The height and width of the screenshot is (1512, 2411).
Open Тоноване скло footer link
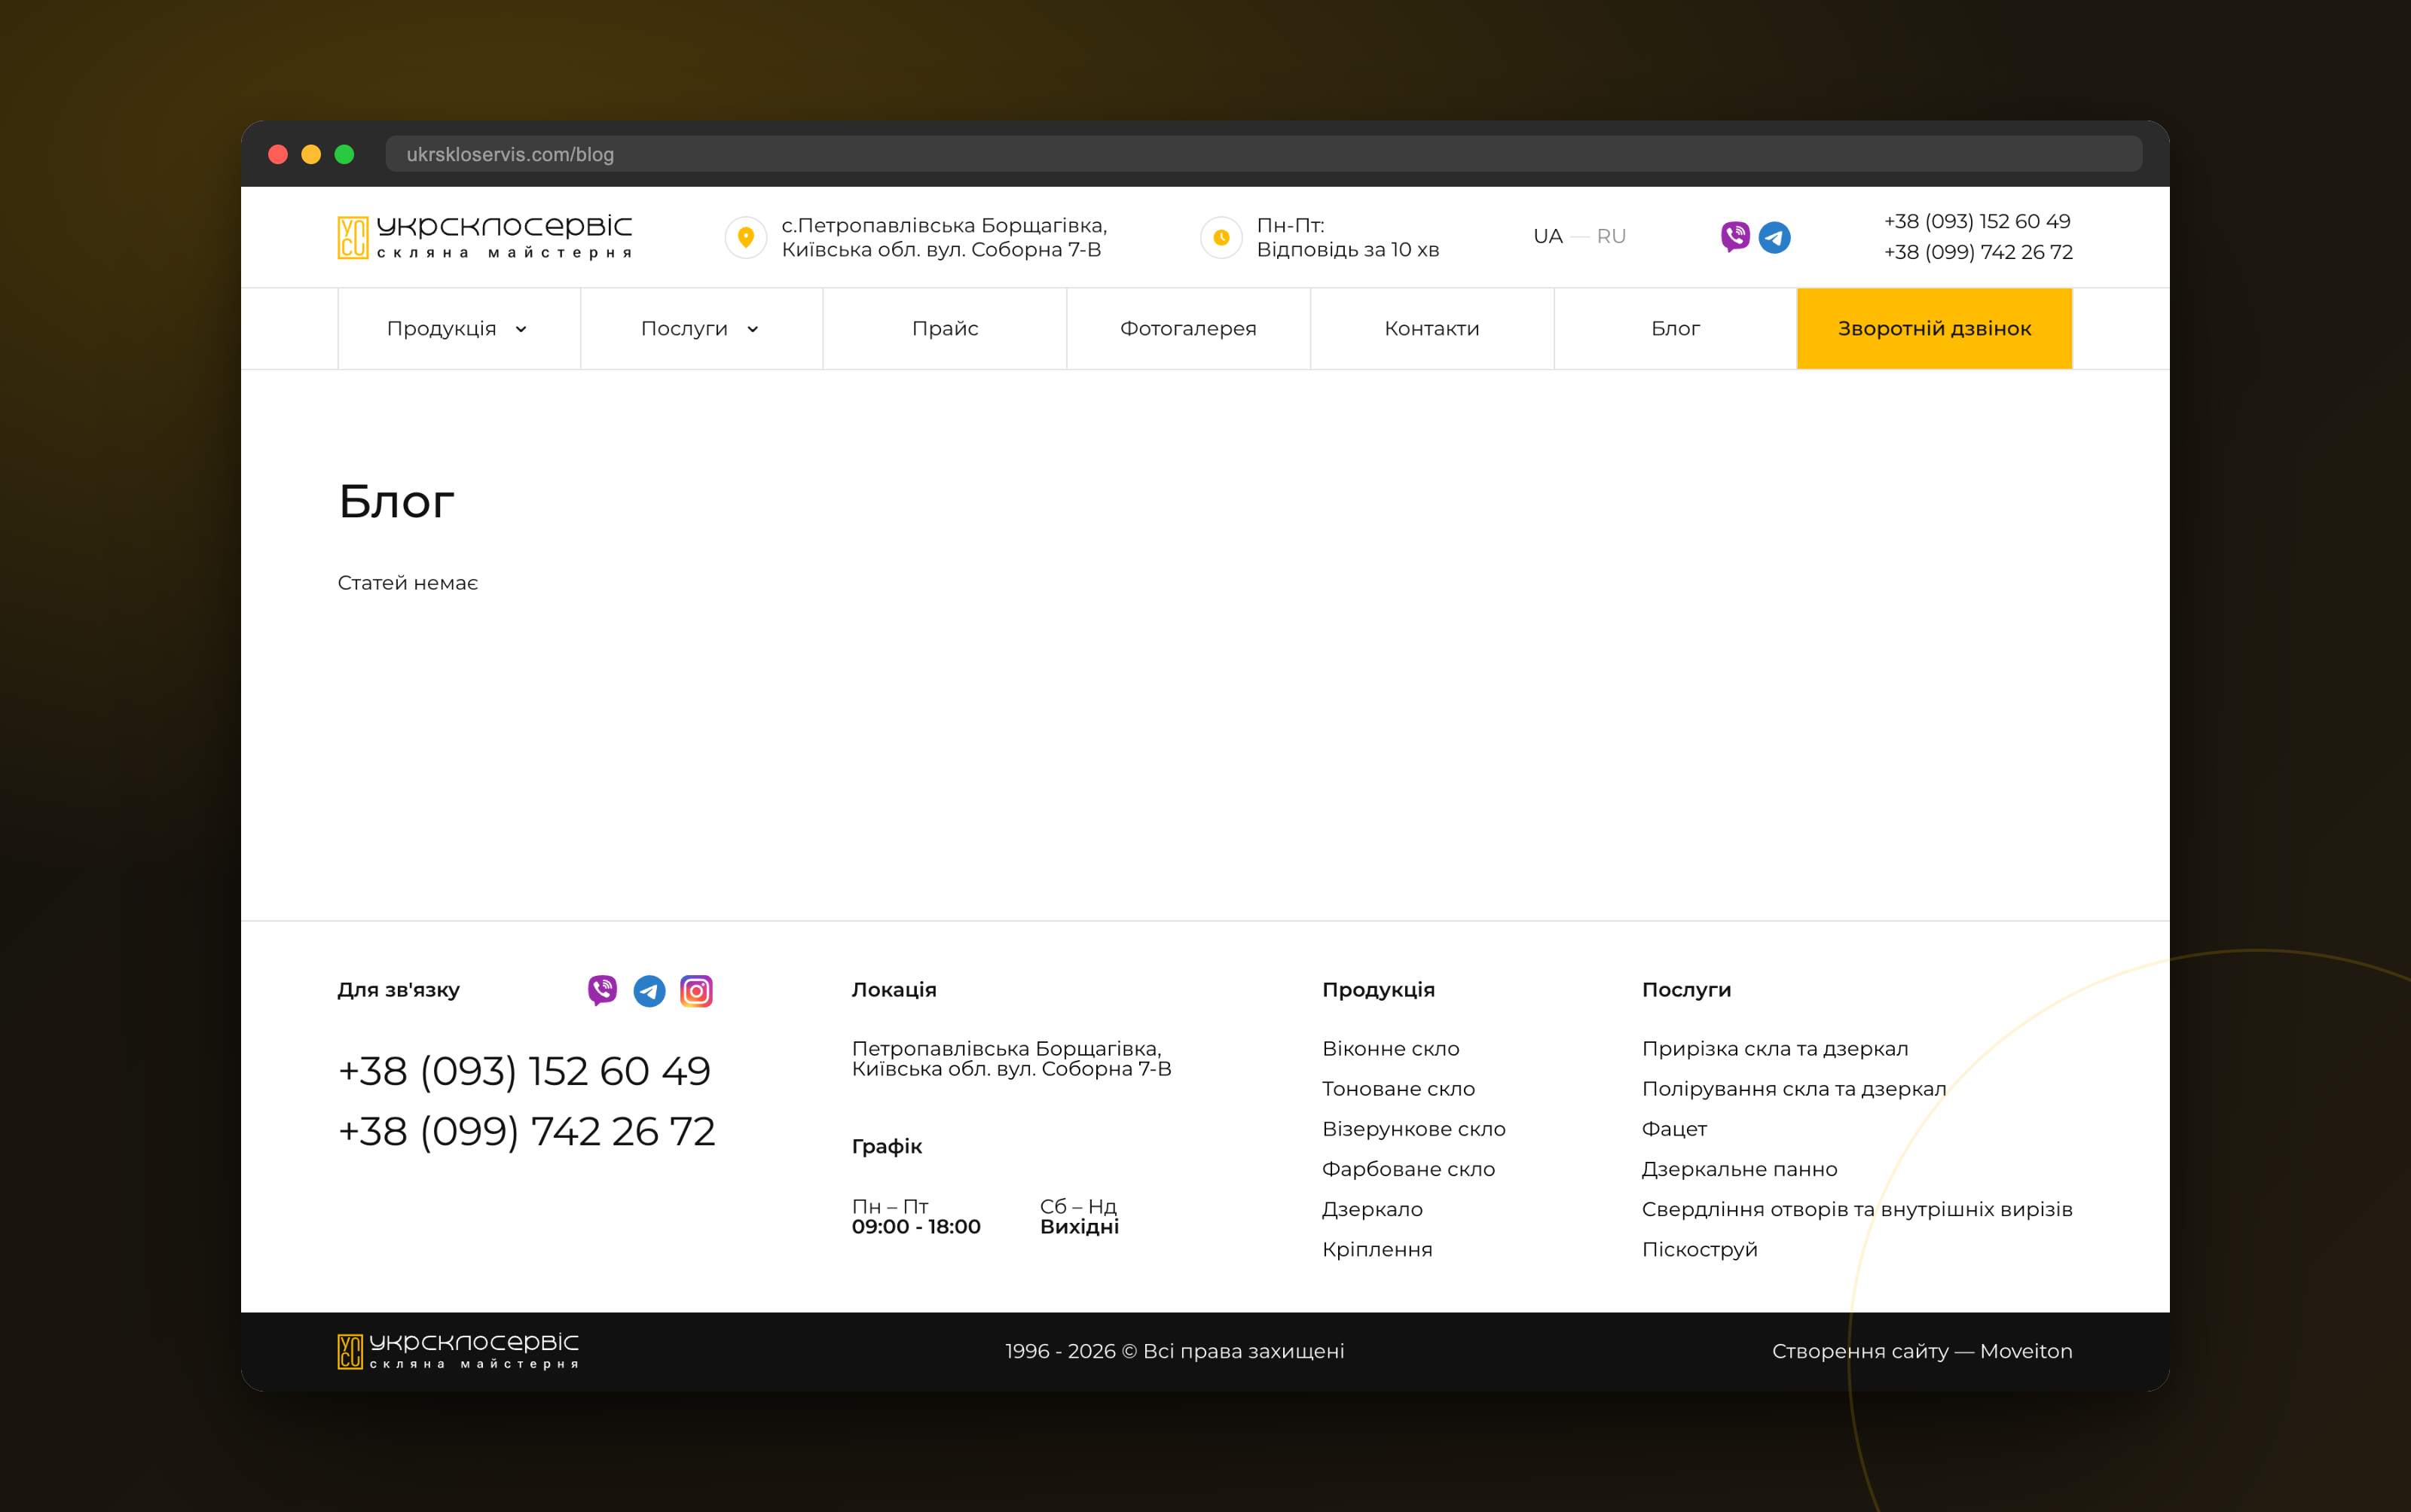click(1398, 1088)
